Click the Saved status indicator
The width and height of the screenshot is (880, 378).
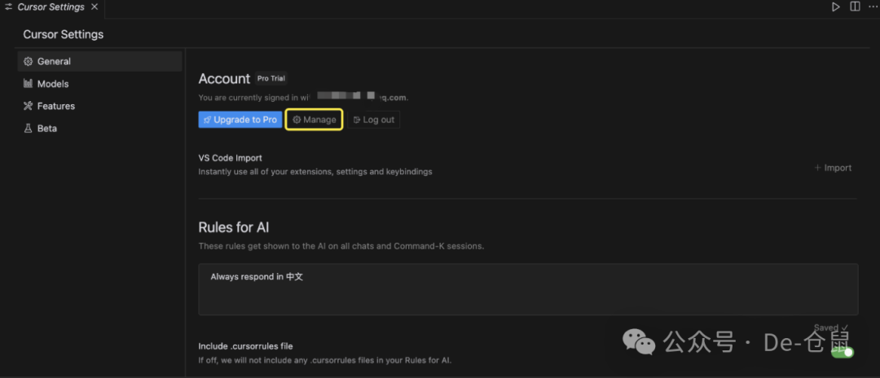tap(831, 328)
